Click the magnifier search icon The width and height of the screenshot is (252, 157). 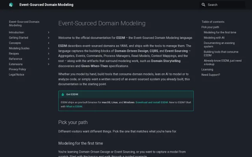(203, 5)
